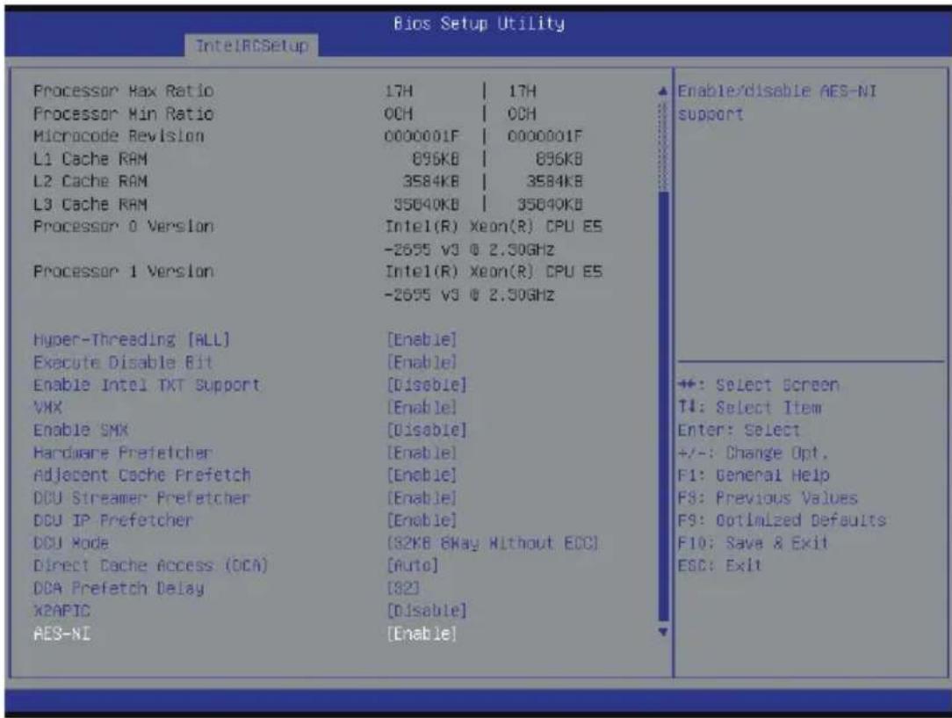
Task: Change Direct Cache Access [Auto] value
Action: [x=412, y=566]
